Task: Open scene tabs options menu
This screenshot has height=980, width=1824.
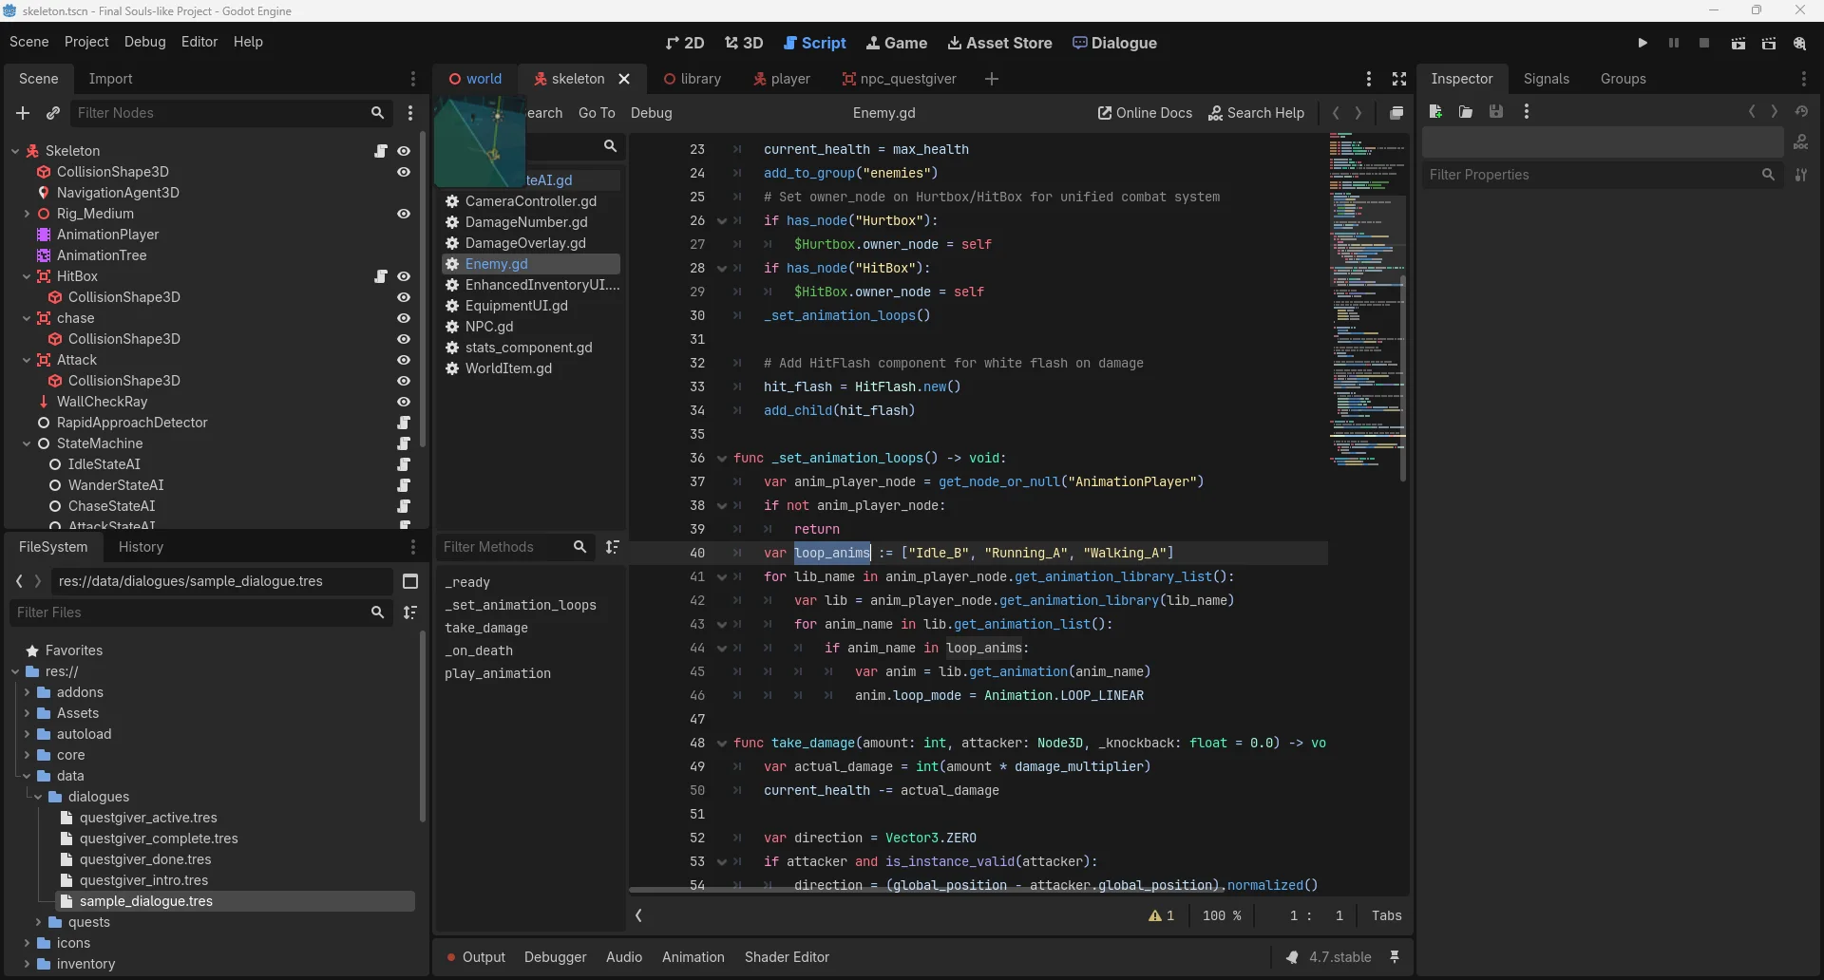Action: tap(1369, 79)
